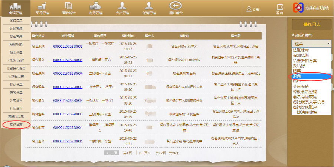Open the 储值管理 stored value icon
This screenshot has width=334, height=167.
coord(149,7)
